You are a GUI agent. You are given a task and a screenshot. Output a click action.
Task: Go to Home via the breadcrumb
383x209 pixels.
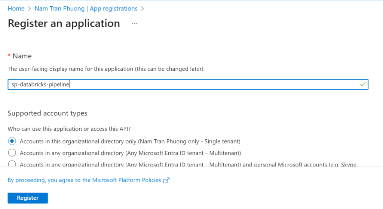click(16, 9)
